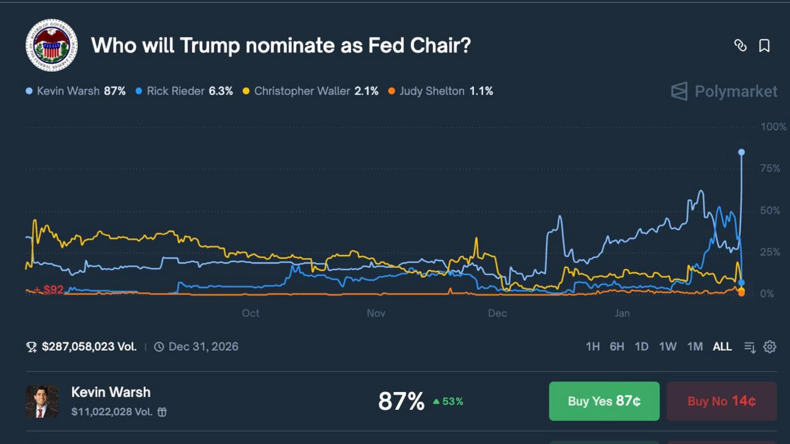The width and height of the screenshot is (790, 444).
Task: Click the Federal Reserve seal logo
Action: tap(52, 45)
